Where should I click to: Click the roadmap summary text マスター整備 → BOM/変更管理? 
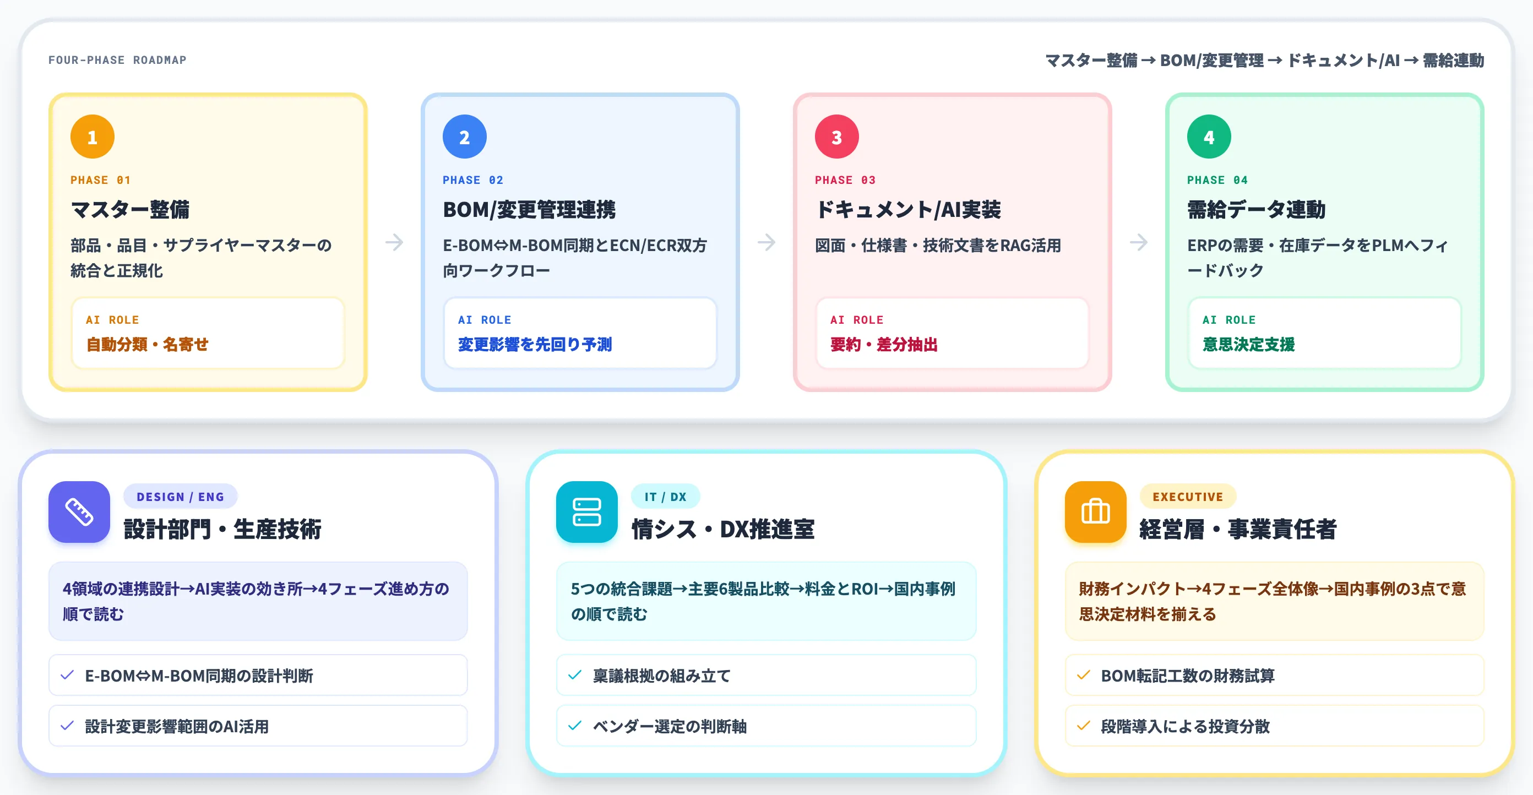1265,60
